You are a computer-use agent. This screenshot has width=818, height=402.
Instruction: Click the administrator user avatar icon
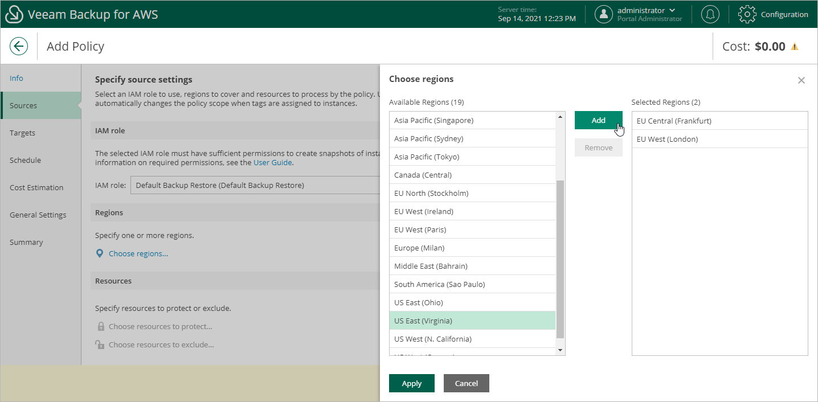[x=603, y=14]
